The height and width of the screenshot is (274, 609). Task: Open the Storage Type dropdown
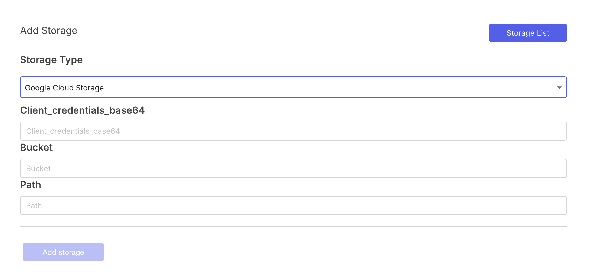[293, 87]
